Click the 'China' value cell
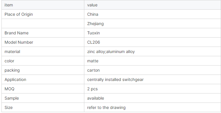Screen dimensions: 221x113 [153, 14]
